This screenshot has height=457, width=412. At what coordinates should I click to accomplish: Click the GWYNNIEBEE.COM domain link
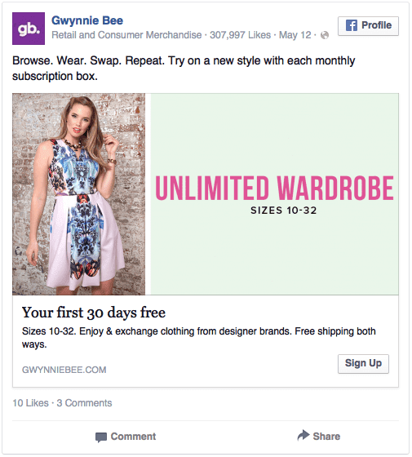[x=64, y=370]
